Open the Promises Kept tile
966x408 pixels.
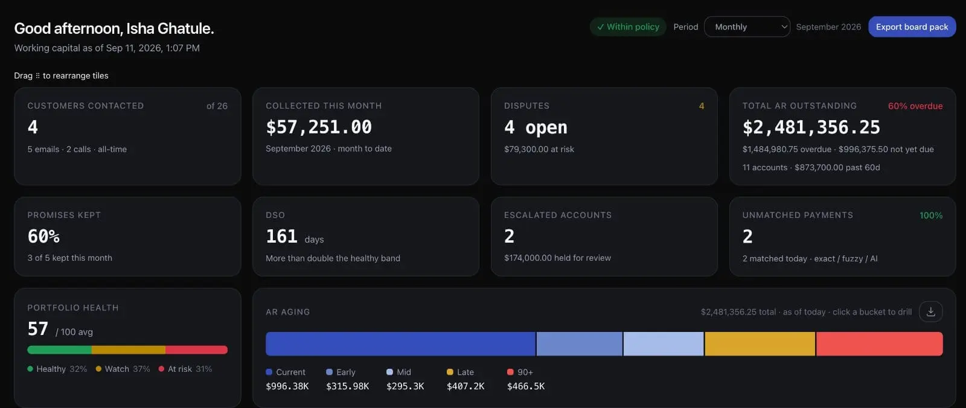click(127, 237)
